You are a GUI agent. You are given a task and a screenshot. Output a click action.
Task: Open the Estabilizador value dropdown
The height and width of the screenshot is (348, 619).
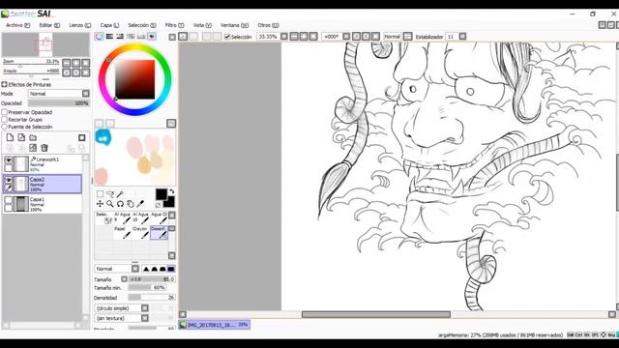coord(462,37)
